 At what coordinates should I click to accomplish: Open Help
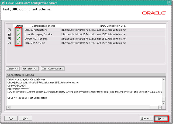tap(25, 118)
